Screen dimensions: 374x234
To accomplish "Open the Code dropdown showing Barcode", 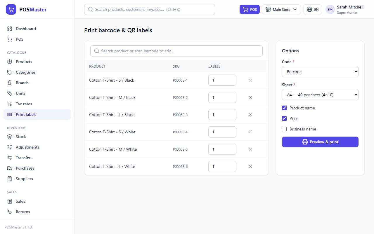I will pyautogui.click(x=320, y=72).
